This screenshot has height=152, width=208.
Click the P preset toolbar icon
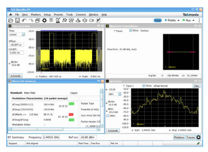click(98, 20)
